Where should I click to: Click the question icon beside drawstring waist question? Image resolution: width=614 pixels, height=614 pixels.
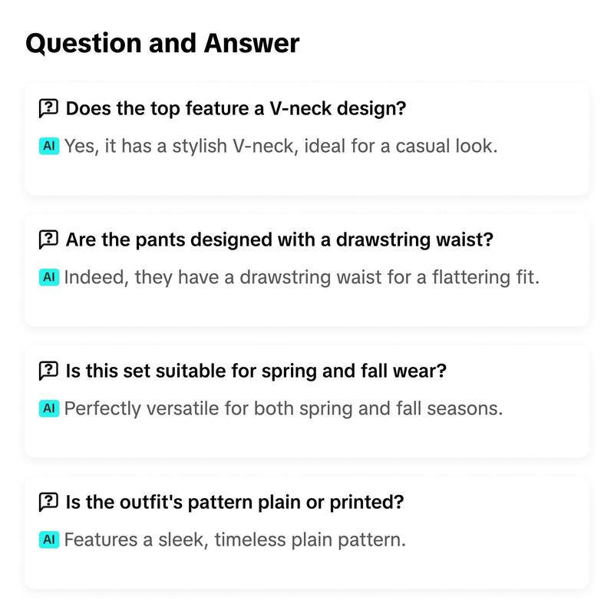click(48, 239)
